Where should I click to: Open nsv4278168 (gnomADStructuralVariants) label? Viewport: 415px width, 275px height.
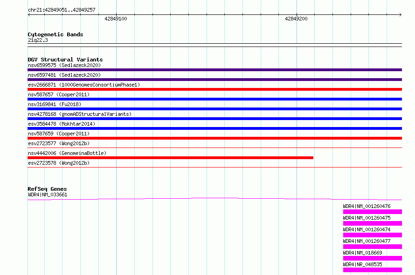[x=80, y=114]
